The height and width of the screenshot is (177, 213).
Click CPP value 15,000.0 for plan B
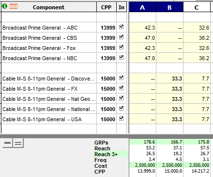[173, 171]
